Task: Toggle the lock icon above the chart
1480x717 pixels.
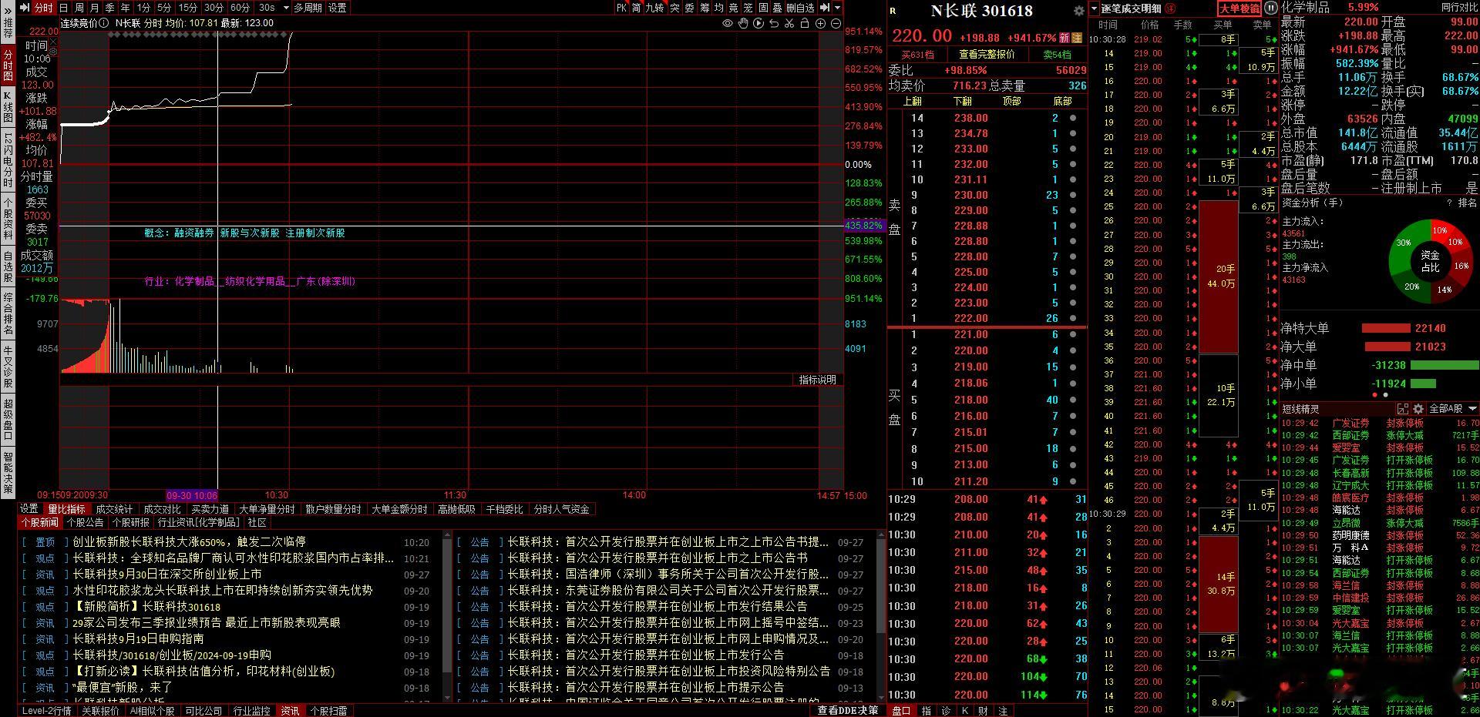Action: pos(805,23)
